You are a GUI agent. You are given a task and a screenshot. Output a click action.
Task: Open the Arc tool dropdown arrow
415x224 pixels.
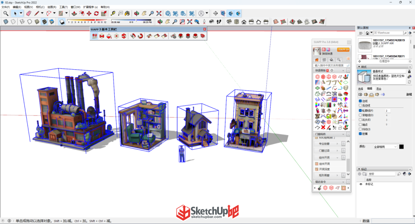pyautogui.click(x=55, y=13)
